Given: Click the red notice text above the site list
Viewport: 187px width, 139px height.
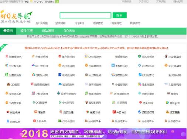Looking at the screenshot, I should (x=96, y=48).
